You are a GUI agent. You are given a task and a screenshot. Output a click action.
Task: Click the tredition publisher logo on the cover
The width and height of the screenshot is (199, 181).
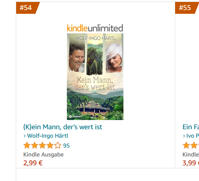75,117
